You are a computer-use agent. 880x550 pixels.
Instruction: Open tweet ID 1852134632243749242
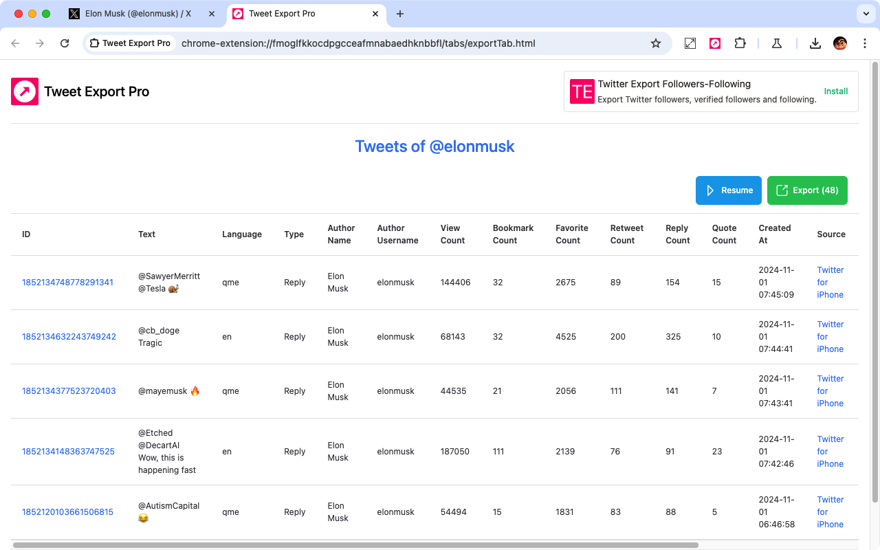coord(69,337)
